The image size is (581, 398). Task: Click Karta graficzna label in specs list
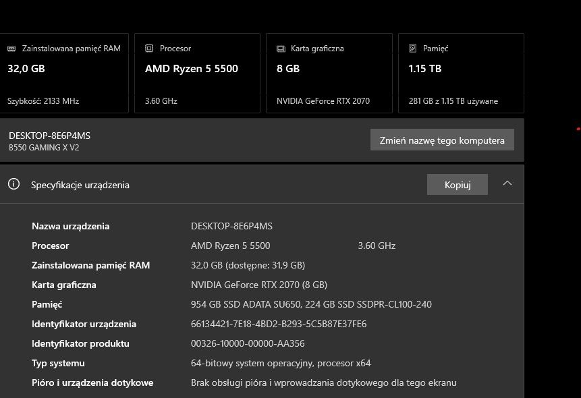click(63, 285)
